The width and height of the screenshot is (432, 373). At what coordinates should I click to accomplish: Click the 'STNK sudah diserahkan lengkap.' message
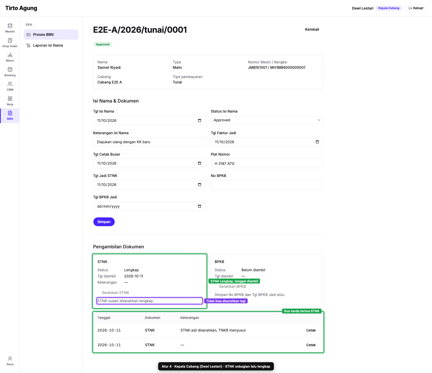(x=125, y=301)
